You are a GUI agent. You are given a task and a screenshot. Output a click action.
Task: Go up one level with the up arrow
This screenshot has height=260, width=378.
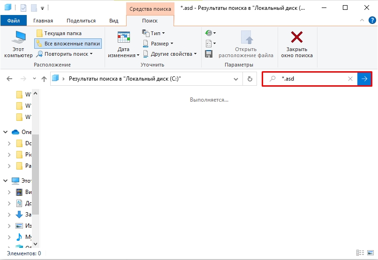click(x=44, y=79)
